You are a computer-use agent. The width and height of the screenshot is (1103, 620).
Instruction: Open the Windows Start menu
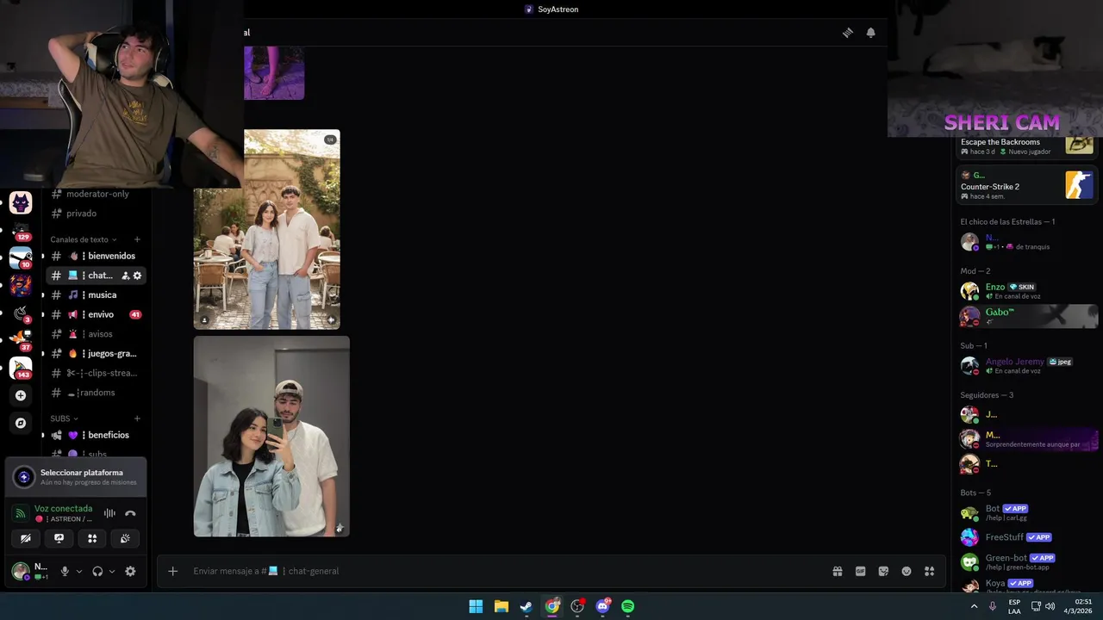click(x=476, y=606)
